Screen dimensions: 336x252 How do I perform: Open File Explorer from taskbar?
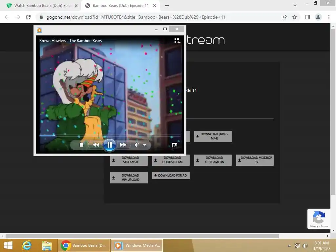(x=47, y=245)
